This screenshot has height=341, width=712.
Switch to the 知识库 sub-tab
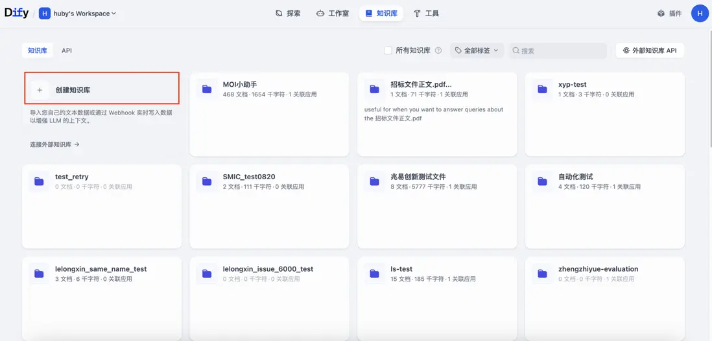[x=37, y=50]
